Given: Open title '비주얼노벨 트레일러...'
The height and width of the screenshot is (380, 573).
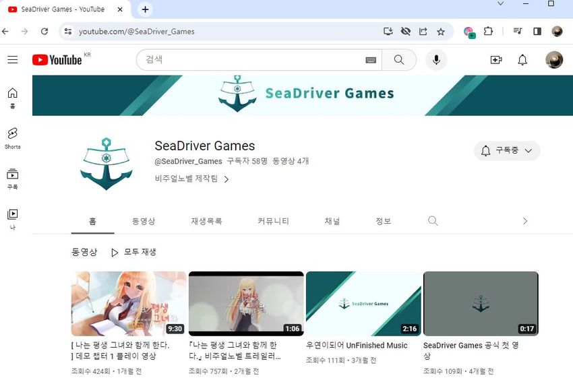Looking at the screenshot, I should click(235, 350).
